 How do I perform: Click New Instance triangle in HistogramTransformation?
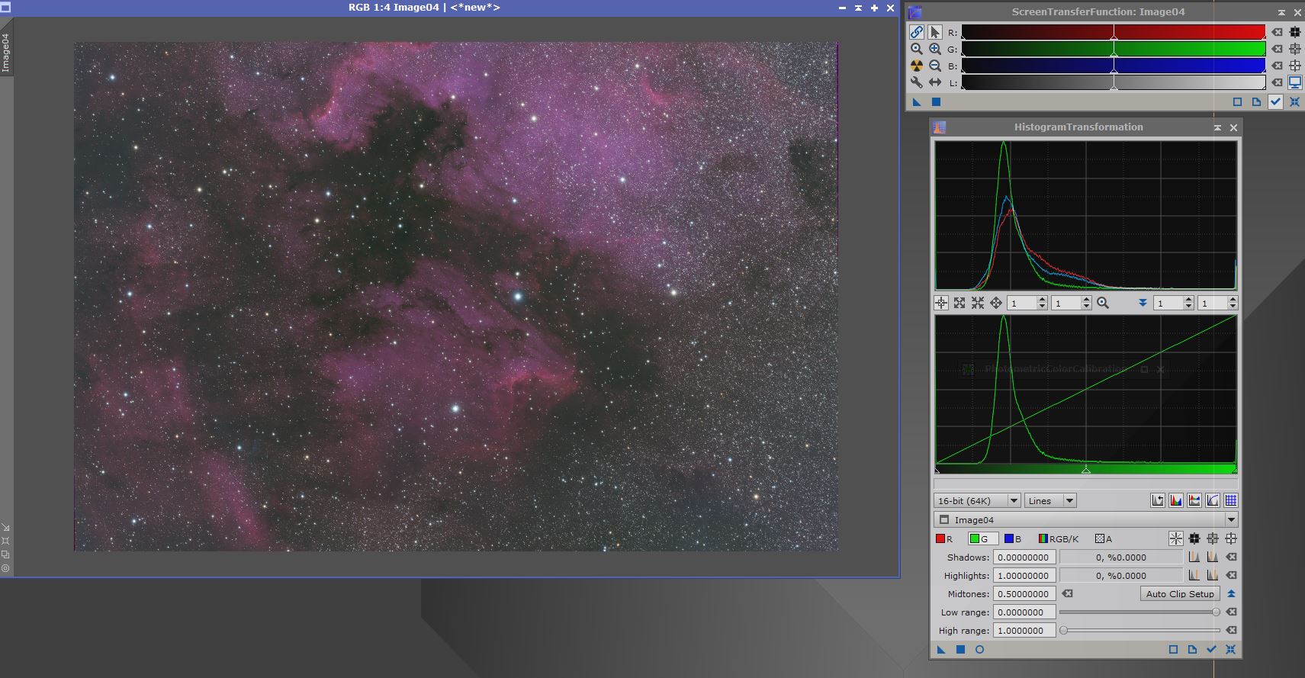[x=941, y=650]
